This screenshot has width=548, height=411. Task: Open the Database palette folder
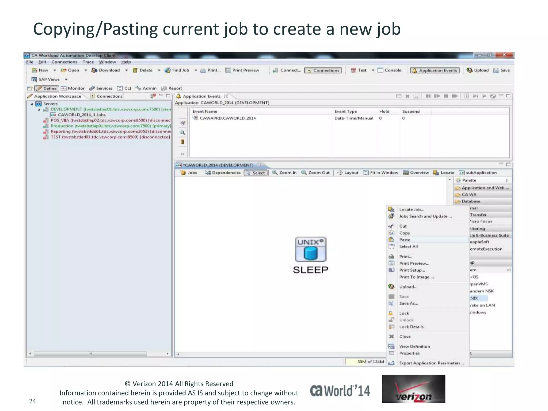pos(483,201)
